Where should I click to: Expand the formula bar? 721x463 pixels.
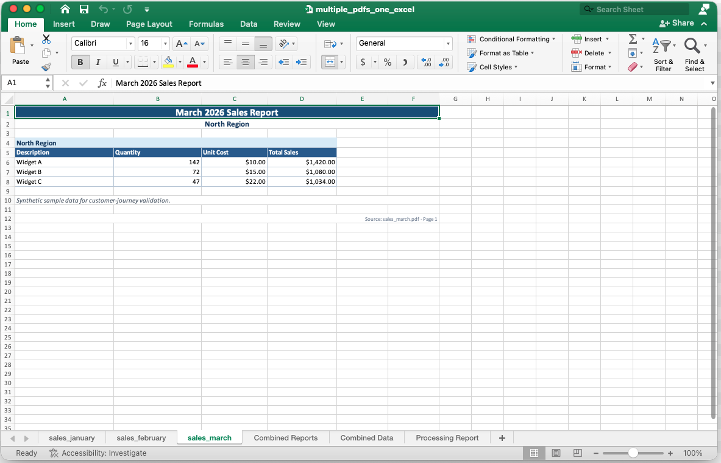click(x=712, y=83)
